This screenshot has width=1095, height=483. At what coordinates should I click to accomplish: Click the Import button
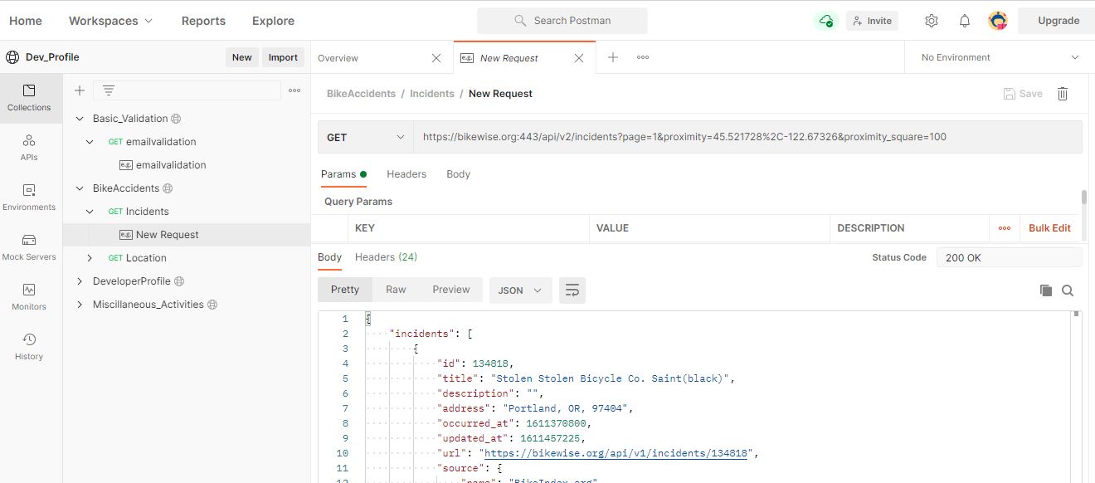pos(283,57)
